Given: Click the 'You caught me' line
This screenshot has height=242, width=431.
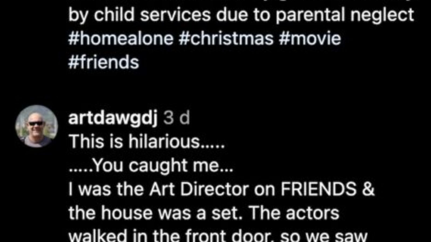Looking at the screenshot, I should click(x=151, y=165).
